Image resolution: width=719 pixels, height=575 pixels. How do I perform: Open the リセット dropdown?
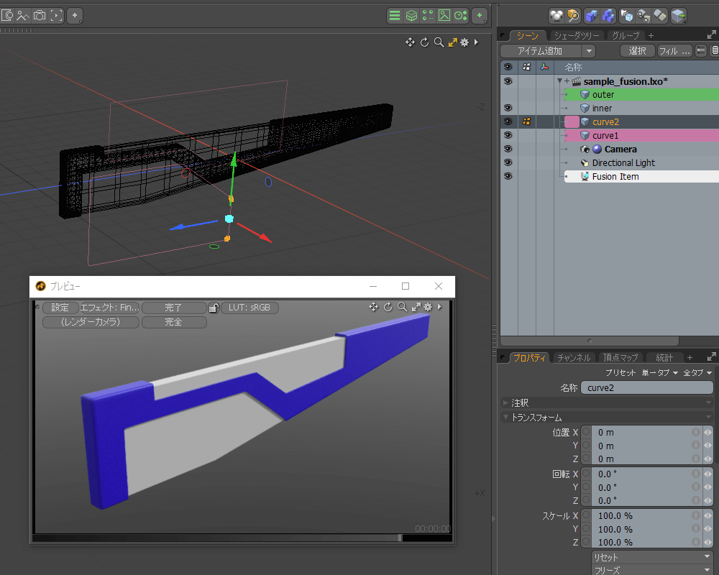(651, 557)
